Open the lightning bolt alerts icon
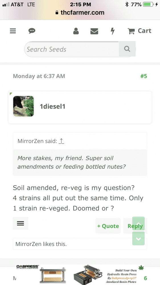This screenshot has width=160, height=285. click(113, 31)
